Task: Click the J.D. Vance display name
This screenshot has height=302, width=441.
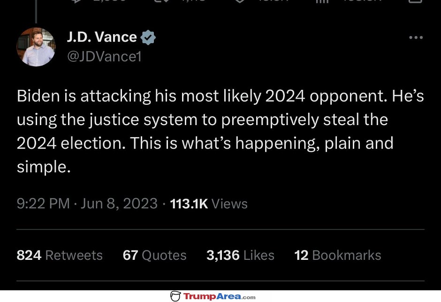Action: coord(102,37)
